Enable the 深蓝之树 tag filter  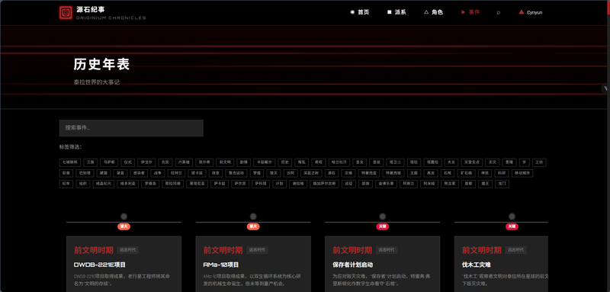point(311,173)
